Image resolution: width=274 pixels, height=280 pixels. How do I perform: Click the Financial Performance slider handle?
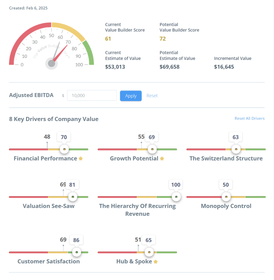tap(64, 149)
